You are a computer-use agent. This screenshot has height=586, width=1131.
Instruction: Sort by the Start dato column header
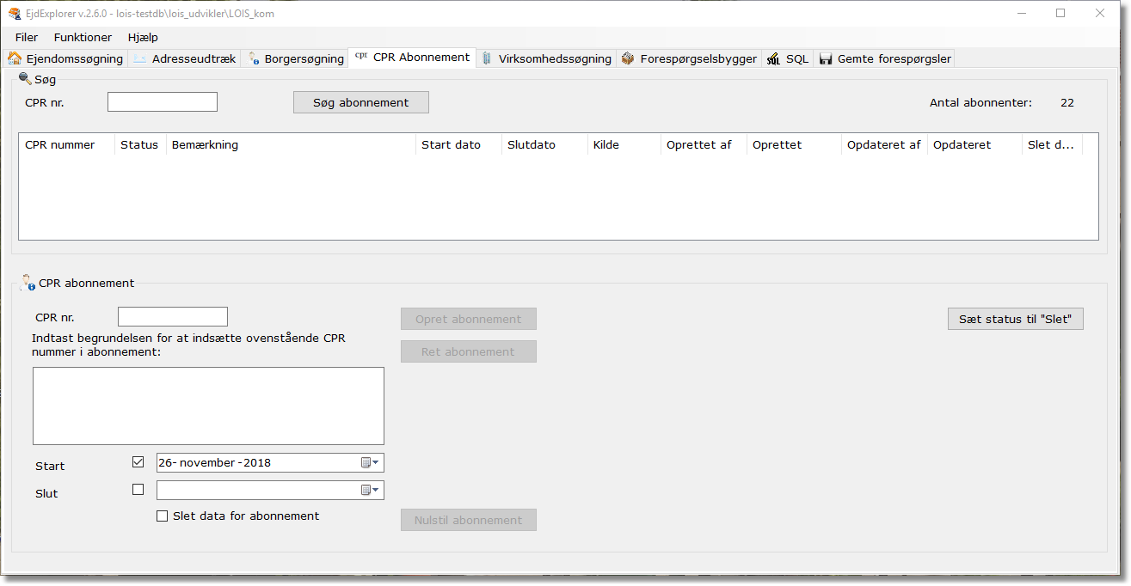[x=451, y=144]
